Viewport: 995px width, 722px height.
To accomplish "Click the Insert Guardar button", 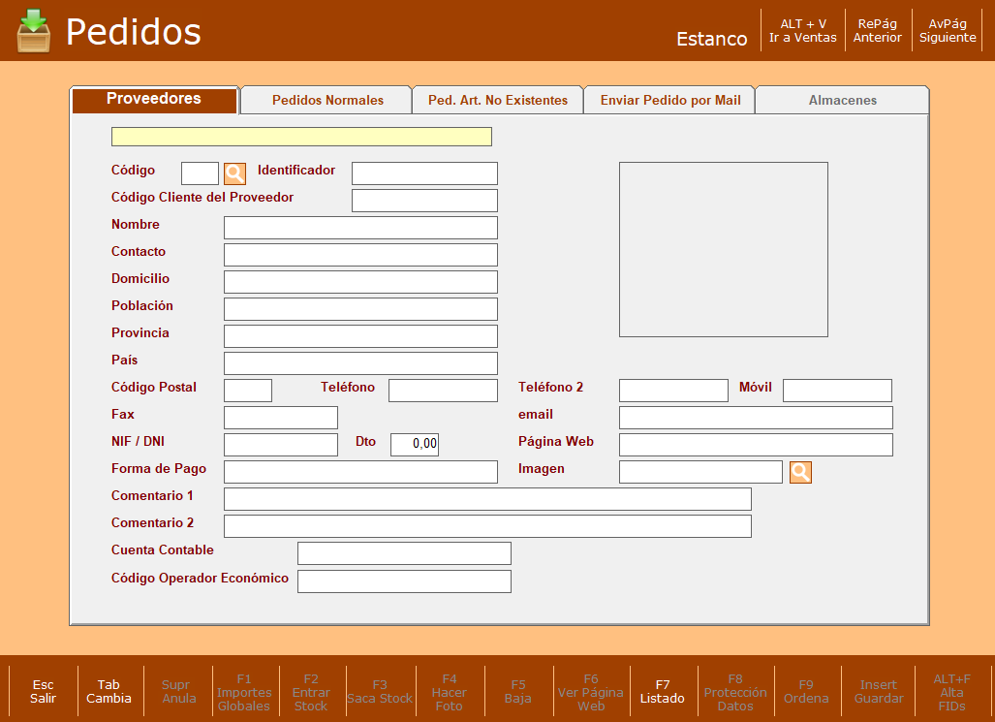I will tap(879, 692).
